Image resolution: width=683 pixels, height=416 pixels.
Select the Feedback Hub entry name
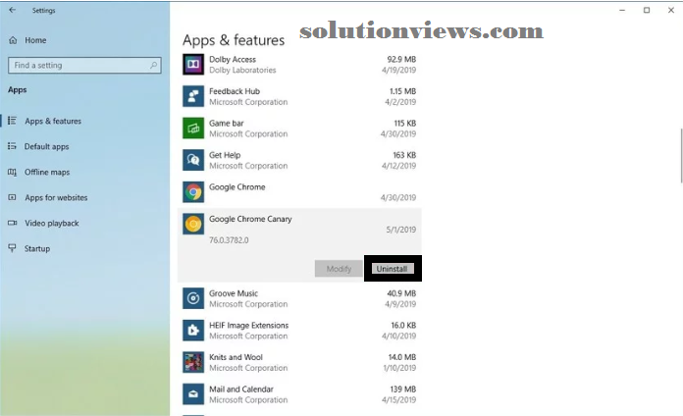235,91
